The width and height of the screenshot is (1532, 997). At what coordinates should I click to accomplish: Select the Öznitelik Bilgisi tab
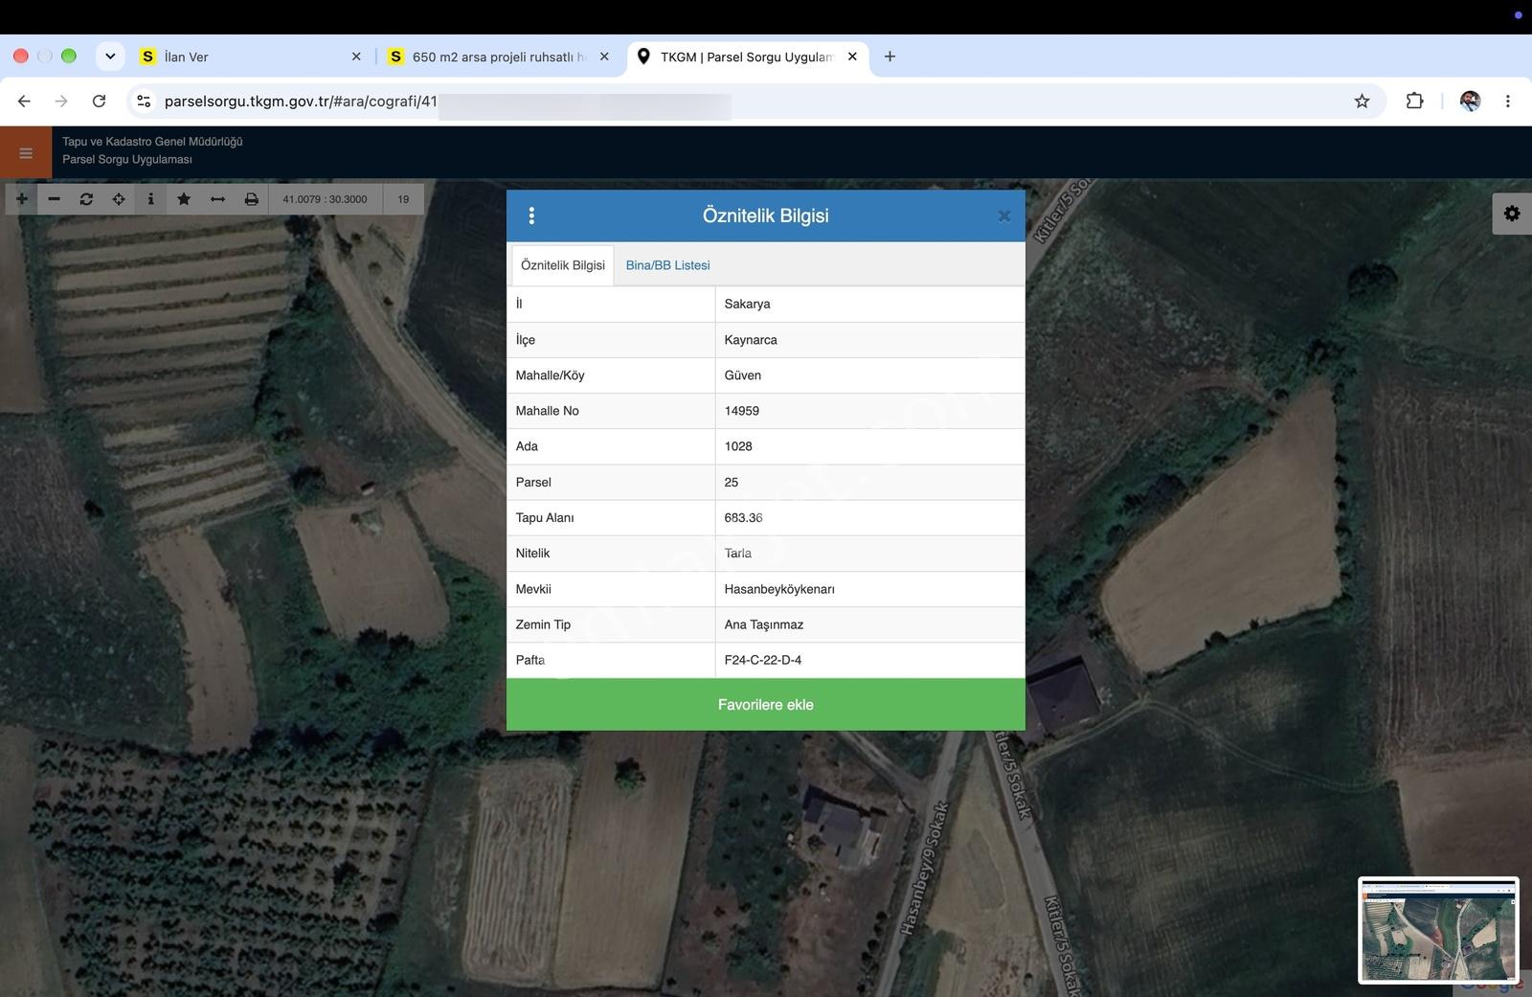(563, 265)
